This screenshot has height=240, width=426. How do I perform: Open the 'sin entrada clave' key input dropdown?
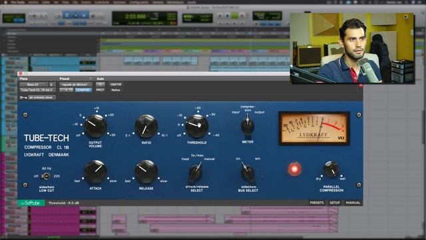tap(42, 97)
